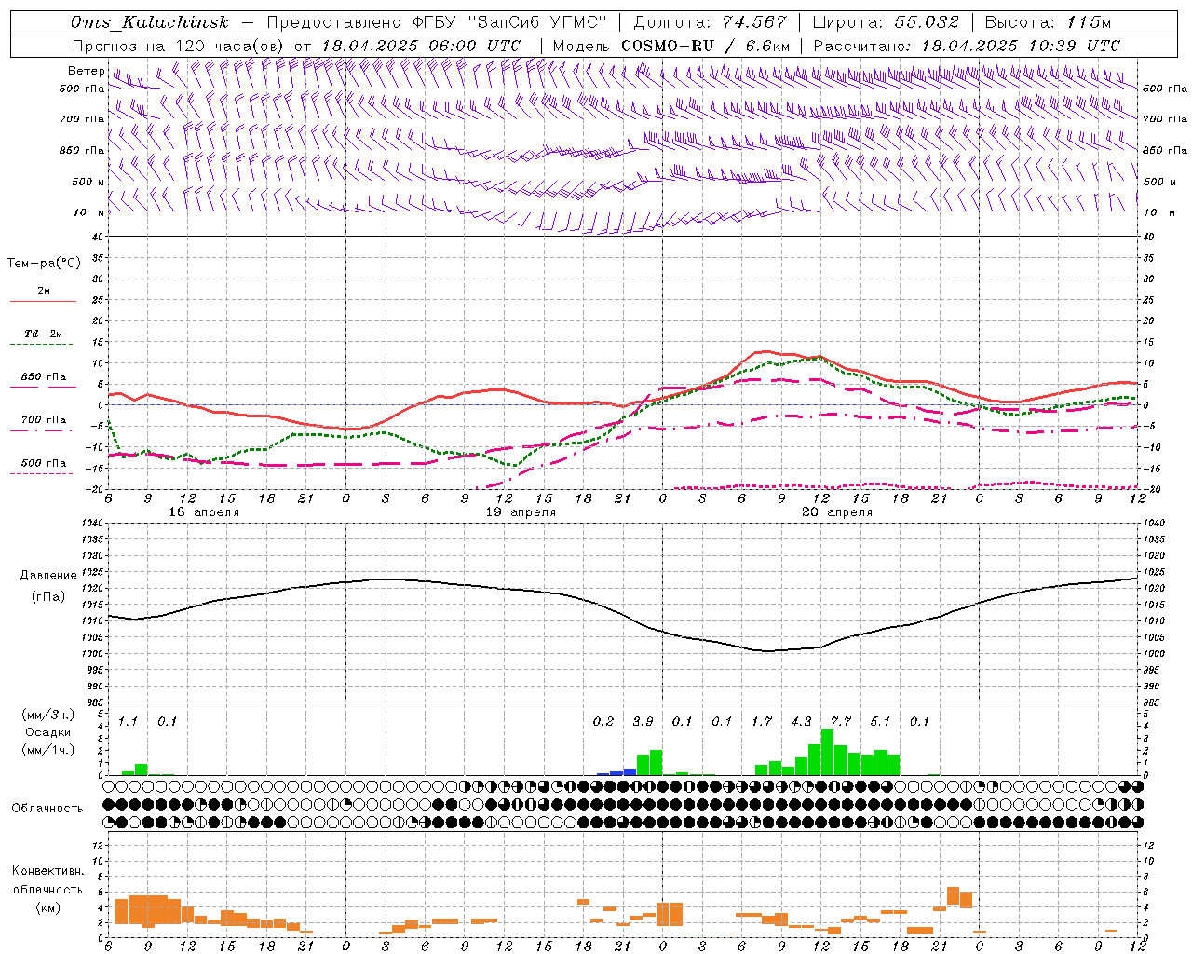Click the Тем-ра(°C) temperature panel label
Screen dimensions: 1192x954
point(44,264)
